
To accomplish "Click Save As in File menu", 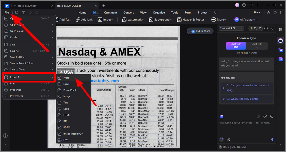I will pos(29,51).
